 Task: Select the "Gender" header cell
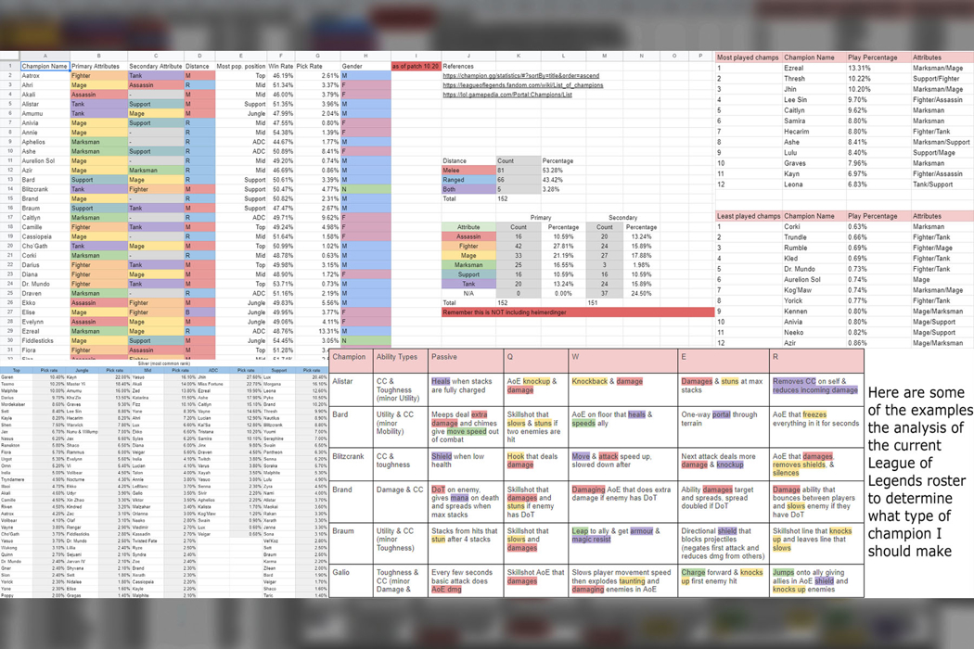tap(352, 67)
